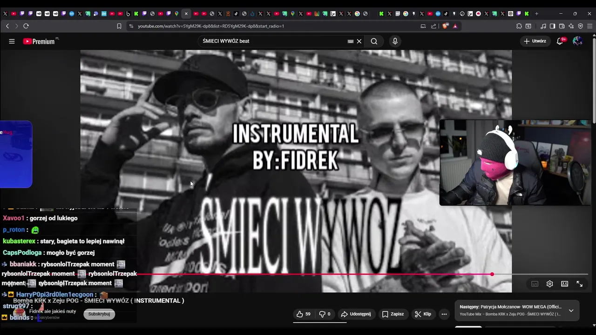
Task: Open Leo AI sparkle icon
Action: coord(571,26)
